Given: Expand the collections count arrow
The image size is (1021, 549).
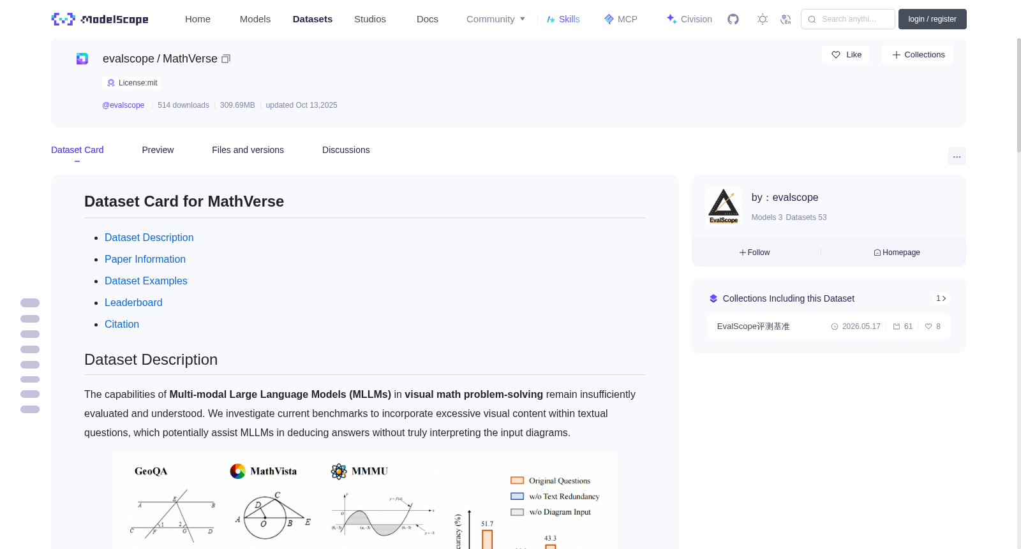Looking at the screenshot, I should (x=941, y=298).
